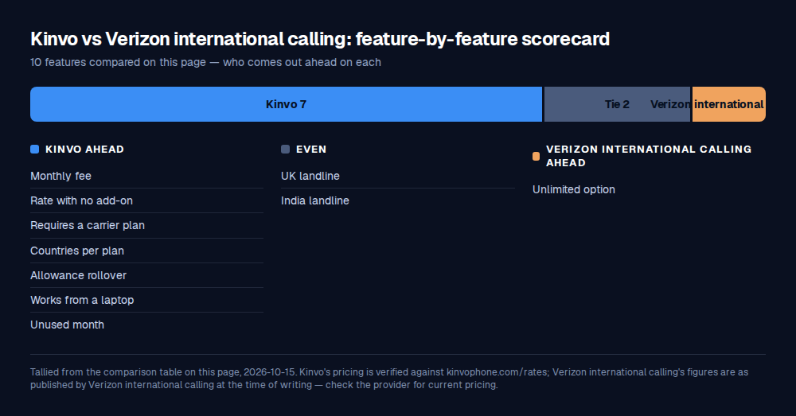Click the blue Kinvo 7 bar segment
This screenshot has width=796, height=416.
[287, 104]
